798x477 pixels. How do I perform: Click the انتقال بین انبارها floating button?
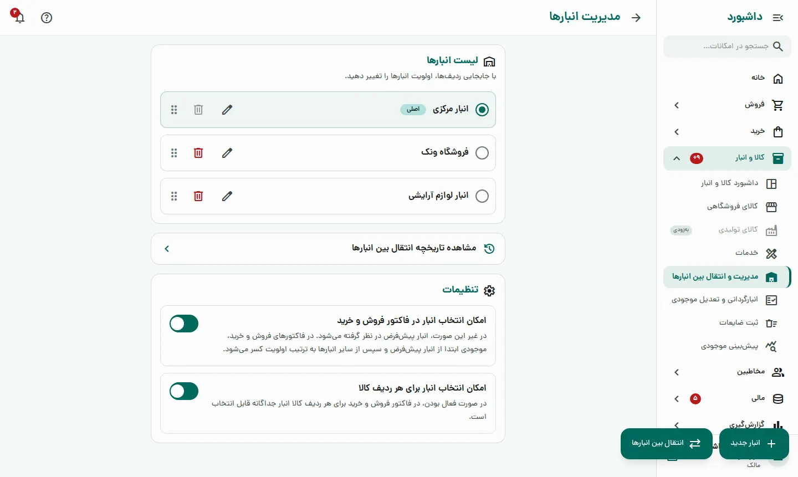tap(667, 444)
